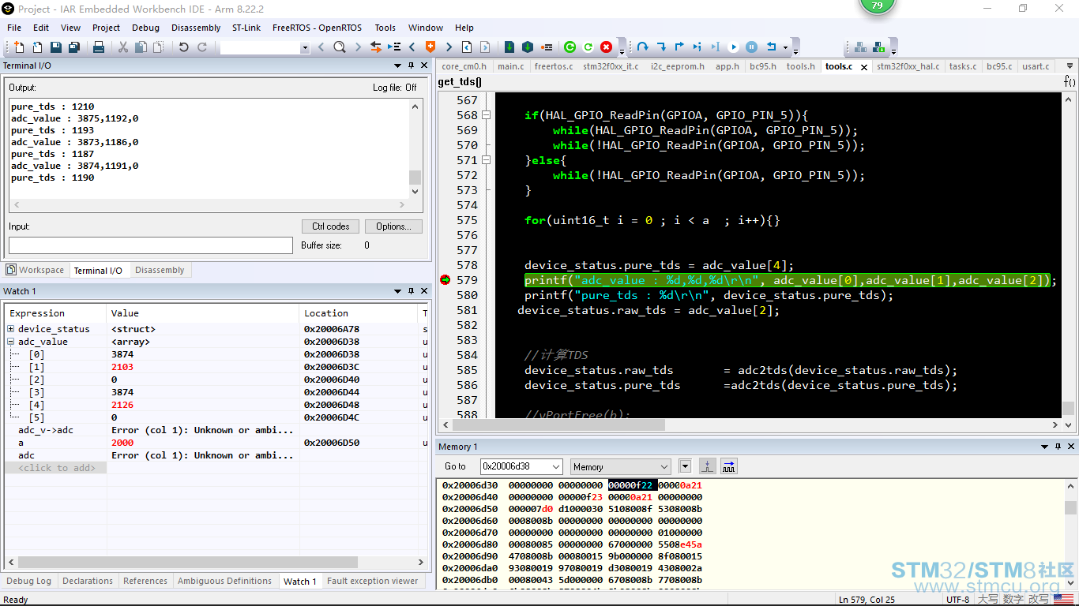This screenshot has height=606, width=1079.
Task: Toggle breakpoint marker on line 579
Action: tap(445, 280)
